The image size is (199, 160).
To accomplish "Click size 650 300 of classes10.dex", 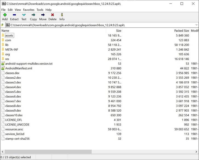I will pos(116,115).
